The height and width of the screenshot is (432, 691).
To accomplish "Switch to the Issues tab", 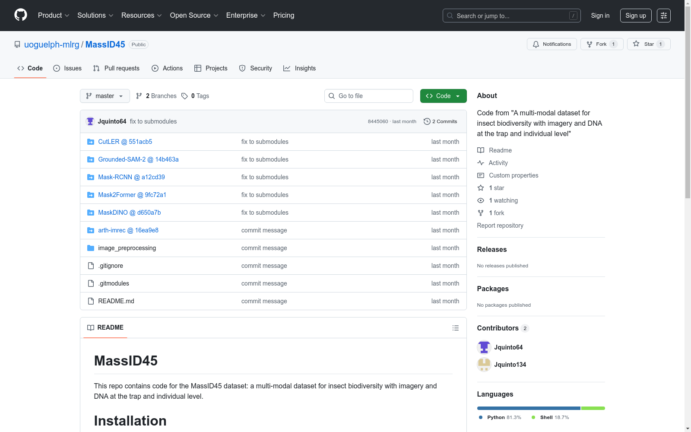I will [x=67, y=68].
